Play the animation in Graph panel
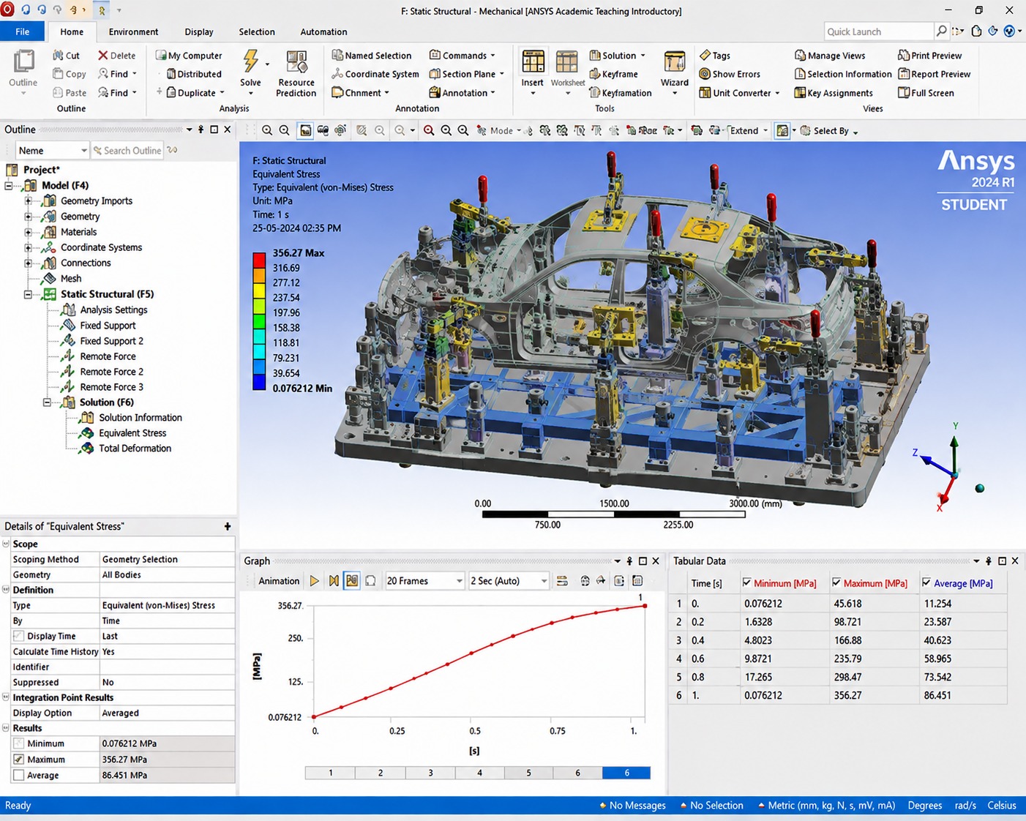 pyautogui.click(x=315, y=581)
